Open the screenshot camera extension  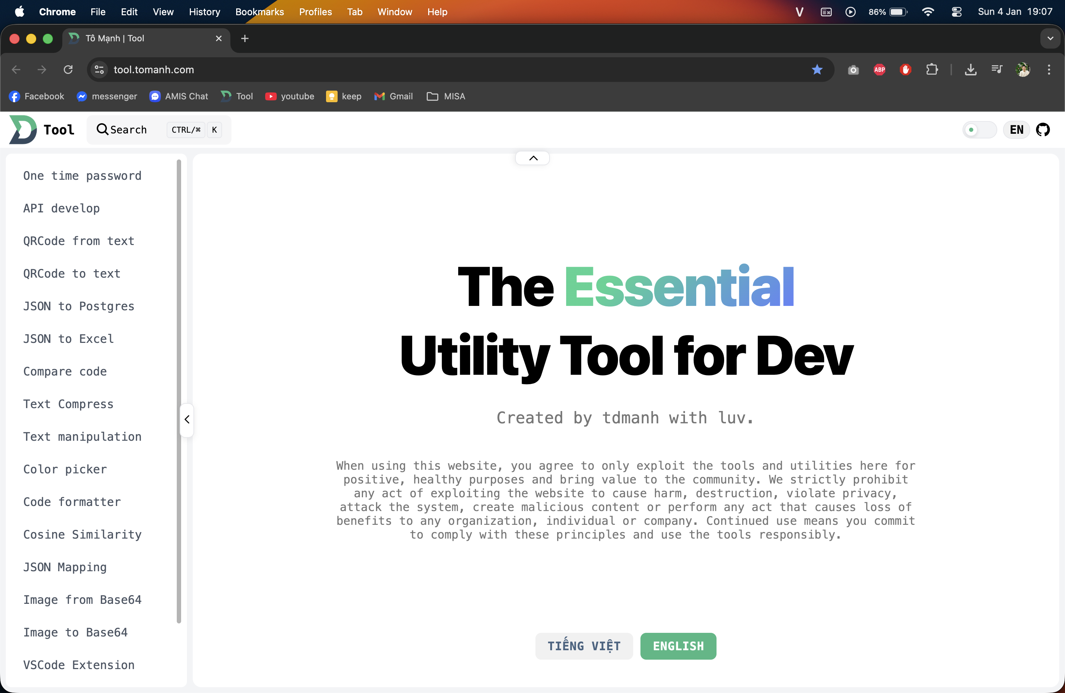(x=853, y=70)
